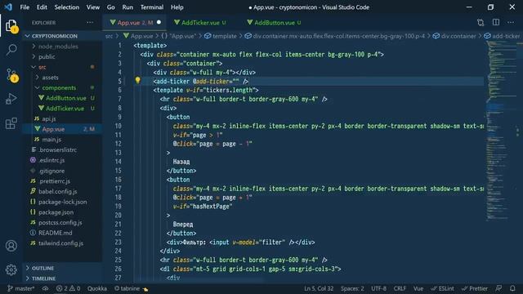Click the Open Changes icon in editor toolbar
The height and width of the screenshot is (294, 523).
click(481, 23)
